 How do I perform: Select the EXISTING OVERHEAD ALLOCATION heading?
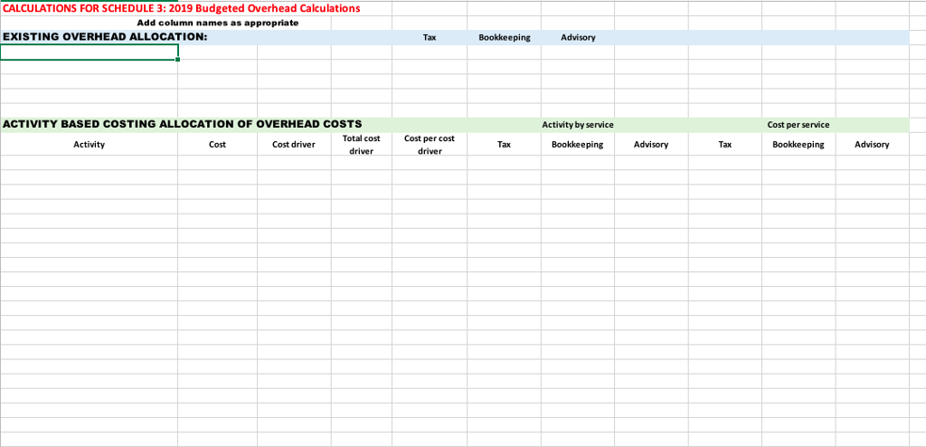[x=105, y=37]
